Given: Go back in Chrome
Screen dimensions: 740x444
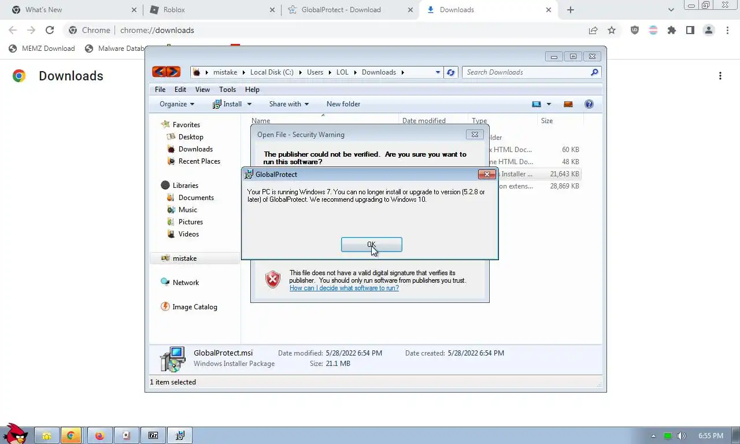Looking at the screenshot, I should tap(13, 30).
